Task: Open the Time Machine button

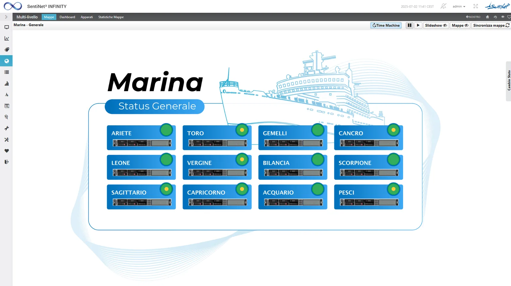Action: [386, 25]
